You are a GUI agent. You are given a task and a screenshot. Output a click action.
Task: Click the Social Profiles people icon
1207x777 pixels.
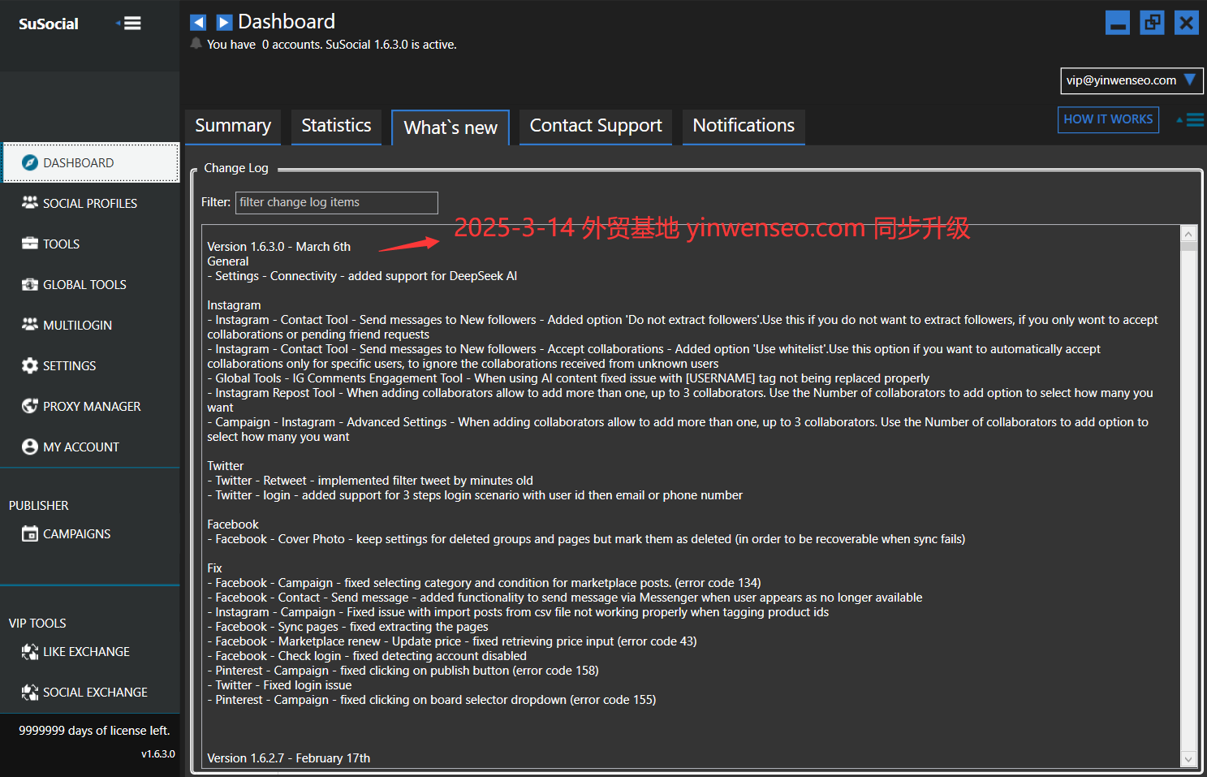(x=30, y=203)
